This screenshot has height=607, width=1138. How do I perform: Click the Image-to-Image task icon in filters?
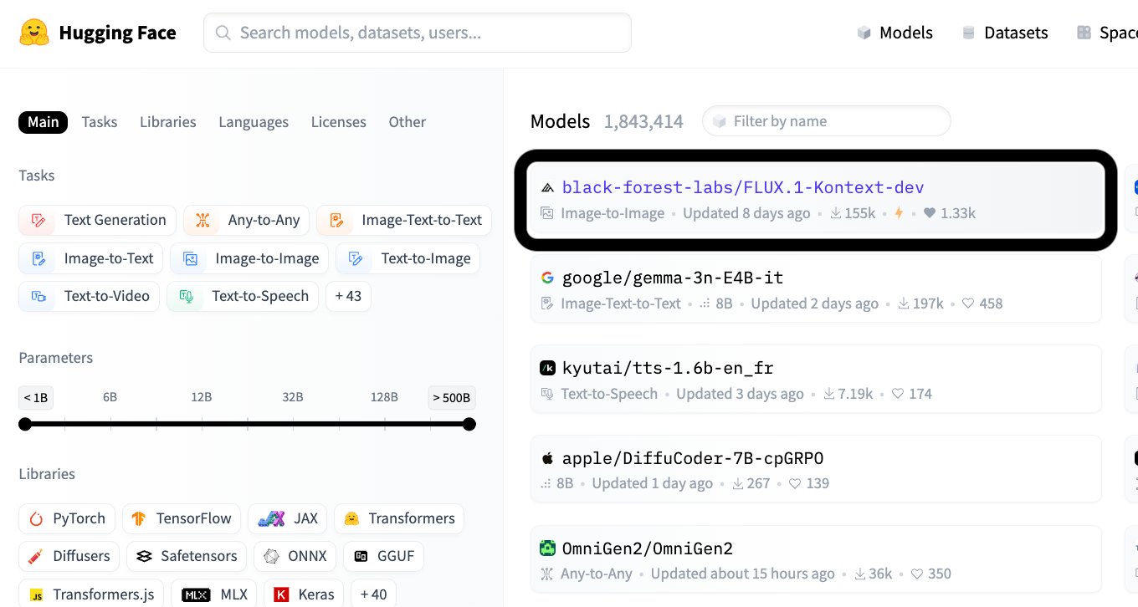coord(190,258)
